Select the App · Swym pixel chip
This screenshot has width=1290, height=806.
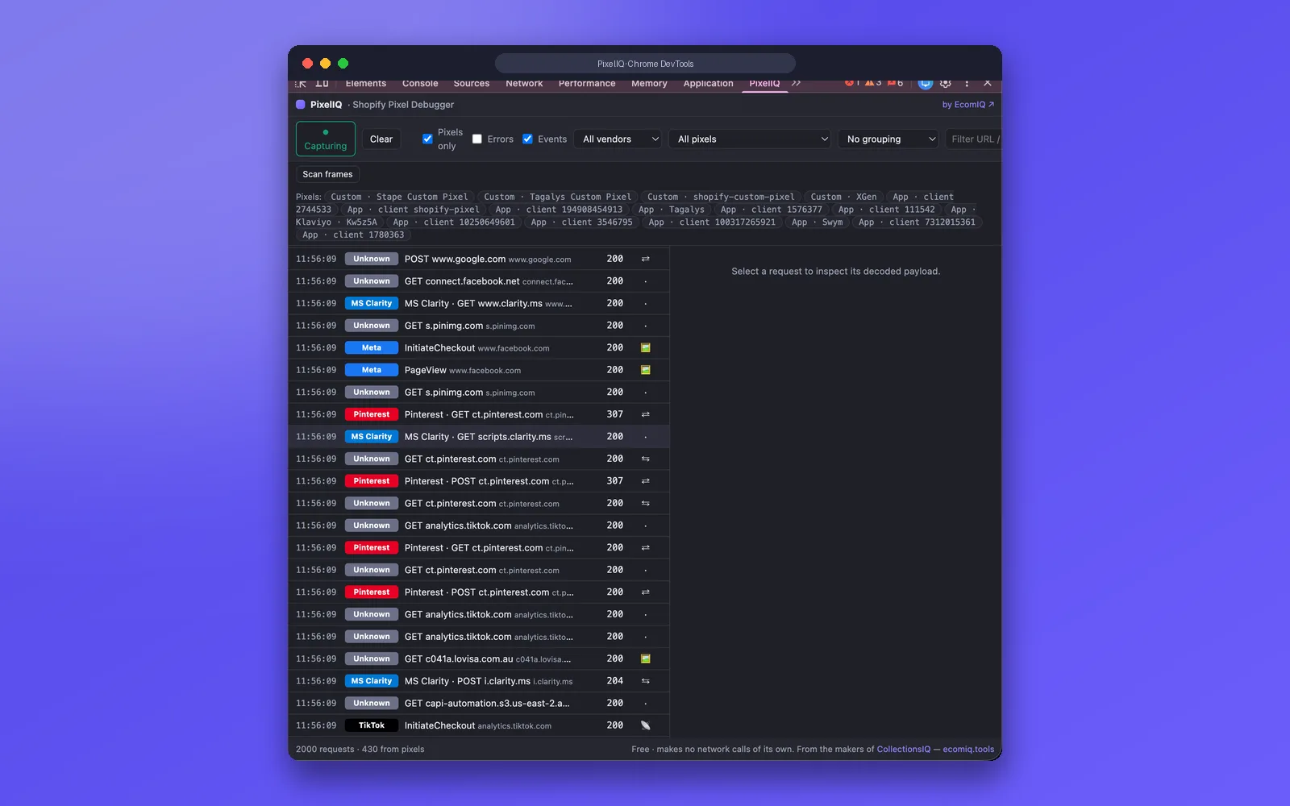(818, 222)
